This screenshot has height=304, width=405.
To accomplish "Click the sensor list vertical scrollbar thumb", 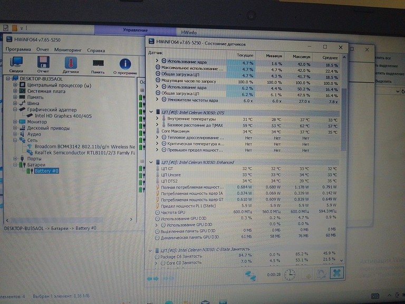I will [x=343, y=120].
